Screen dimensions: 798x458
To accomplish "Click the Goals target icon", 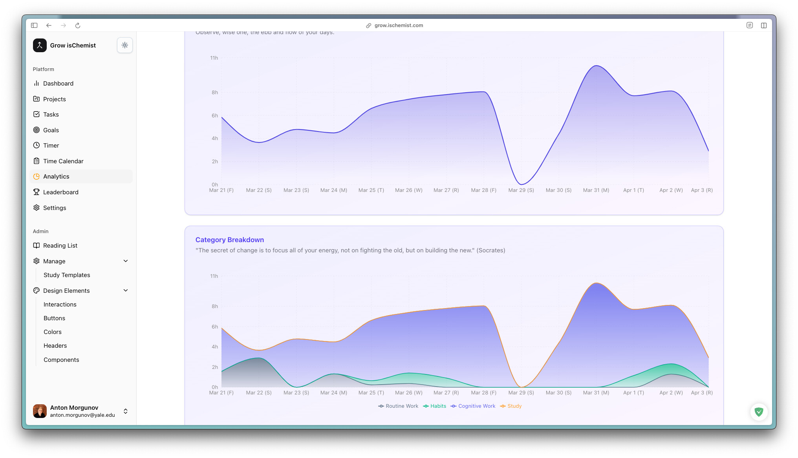I will coord(37,130).
